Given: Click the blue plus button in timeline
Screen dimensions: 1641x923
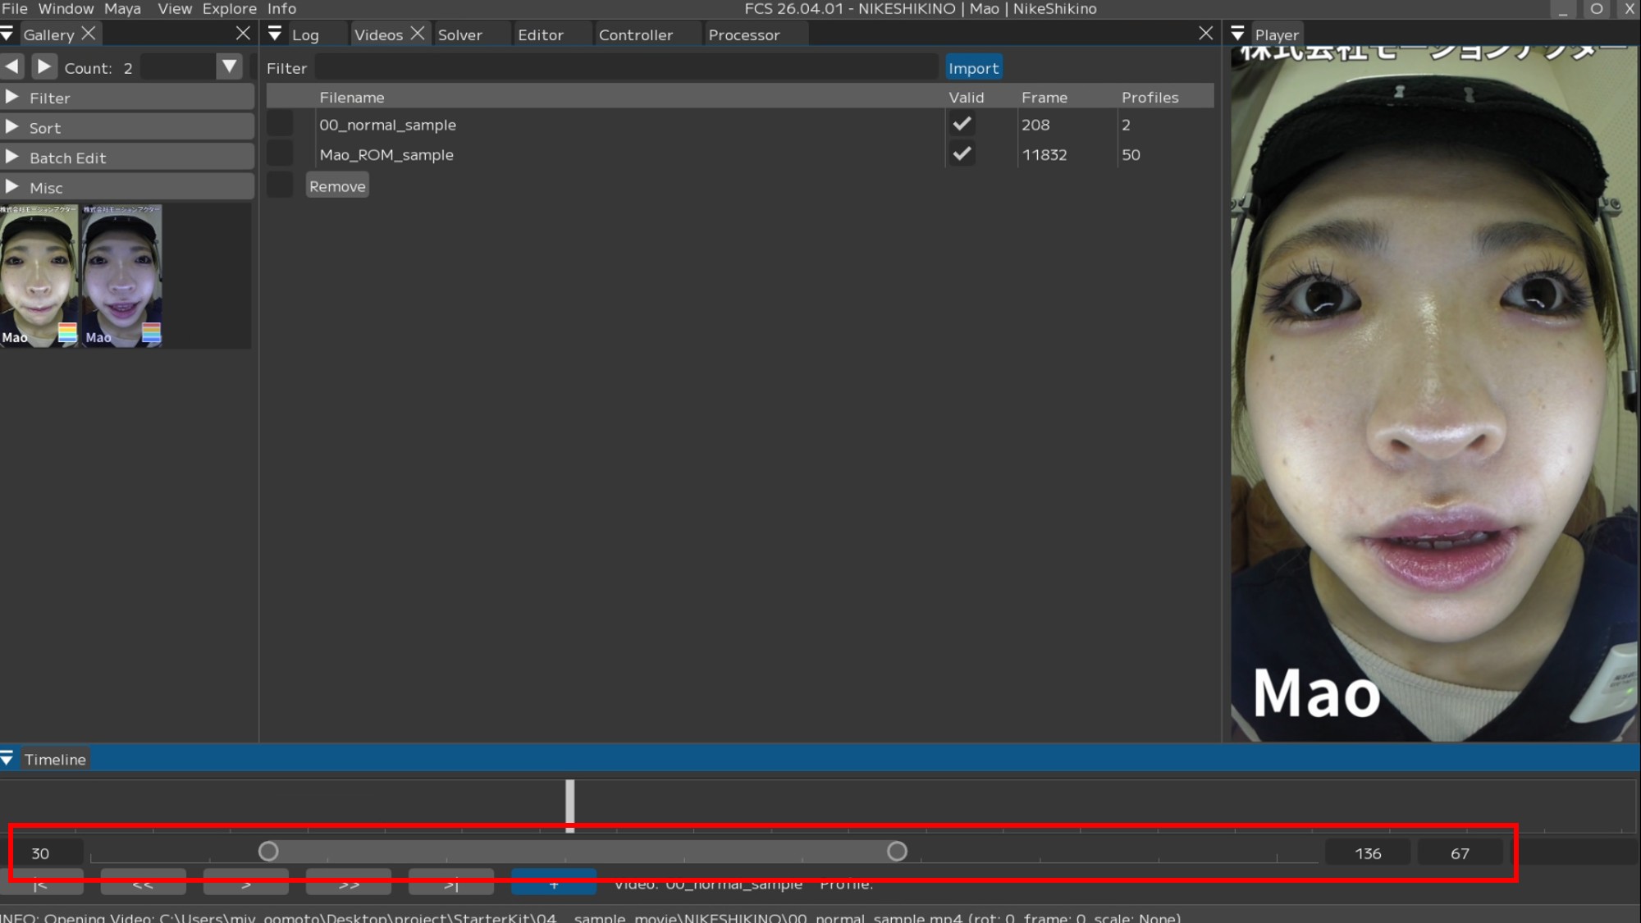Looking at the screenshot, I should tap(554, 884).
